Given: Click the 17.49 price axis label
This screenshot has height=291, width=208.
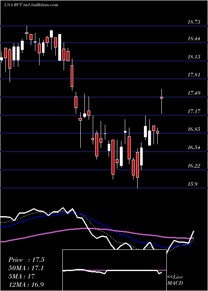Looking at the screenshot, I should click(x=194, y=93).
